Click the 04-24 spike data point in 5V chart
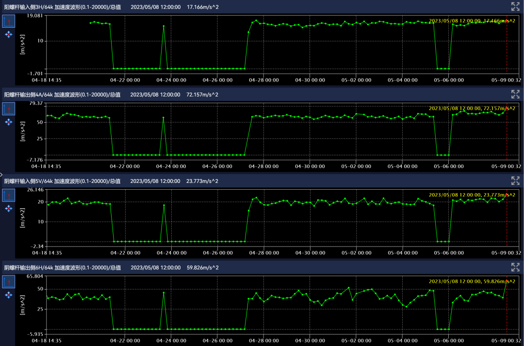 (x=164, y=205)
